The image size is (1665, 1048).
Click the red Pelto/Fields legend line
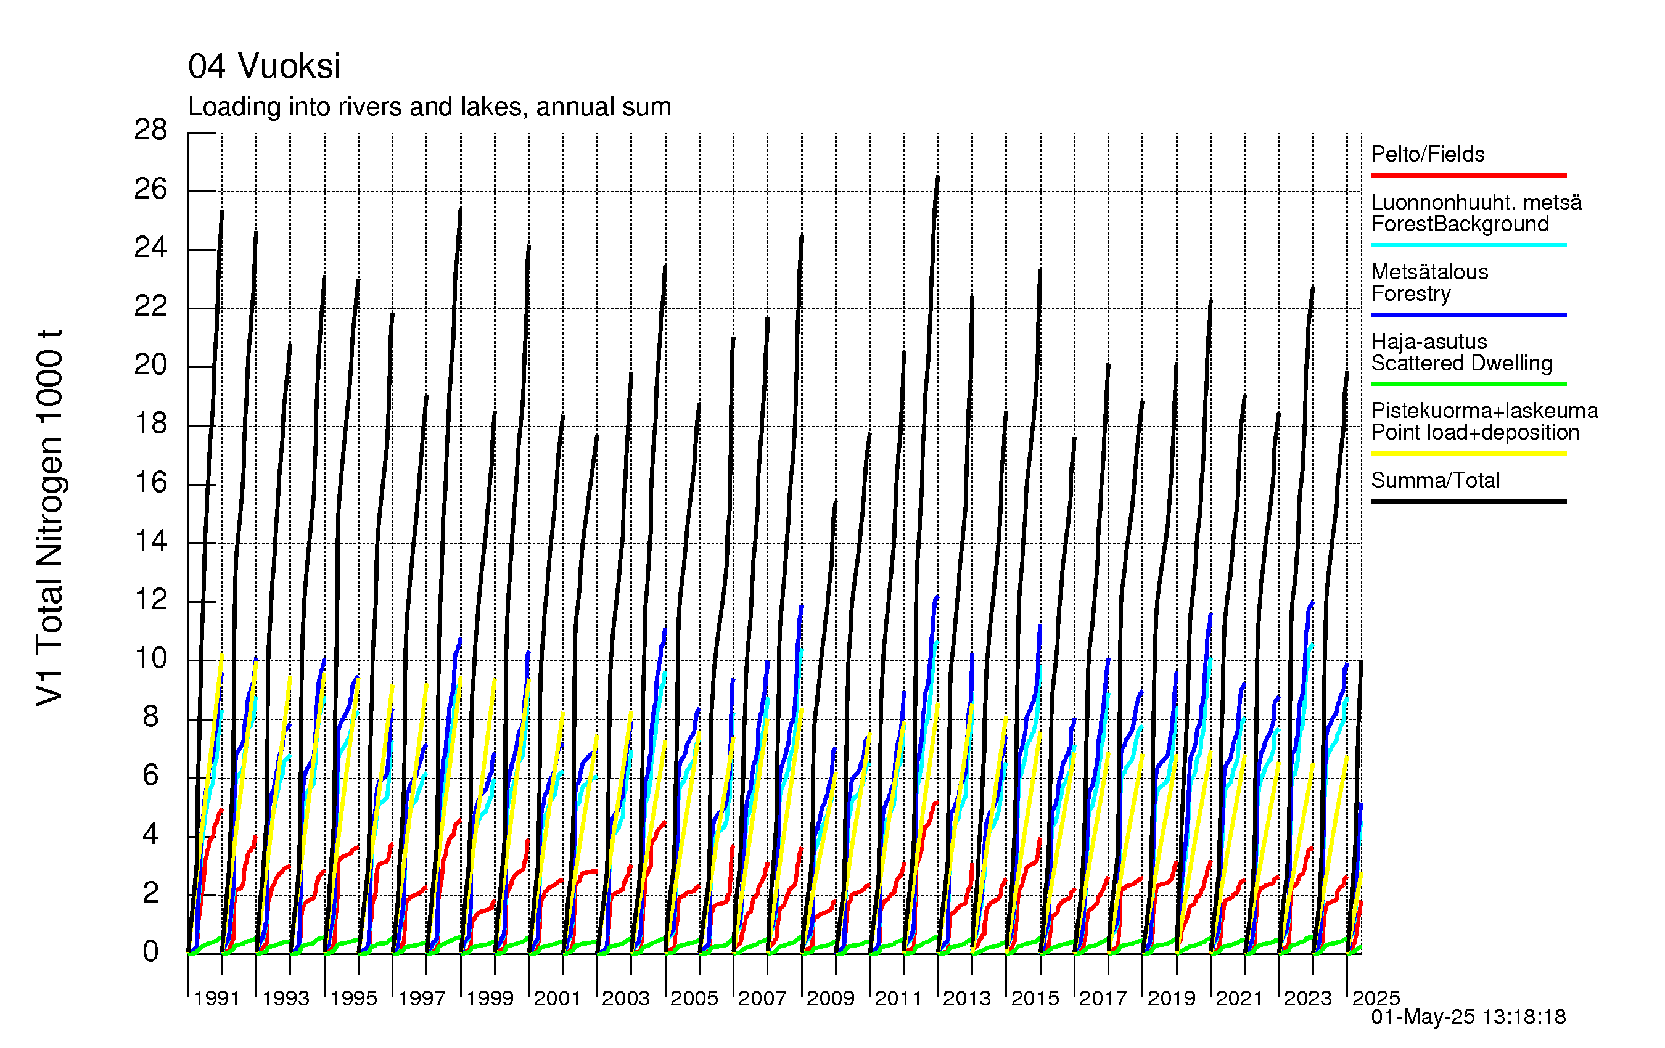tap(1468, 176)
